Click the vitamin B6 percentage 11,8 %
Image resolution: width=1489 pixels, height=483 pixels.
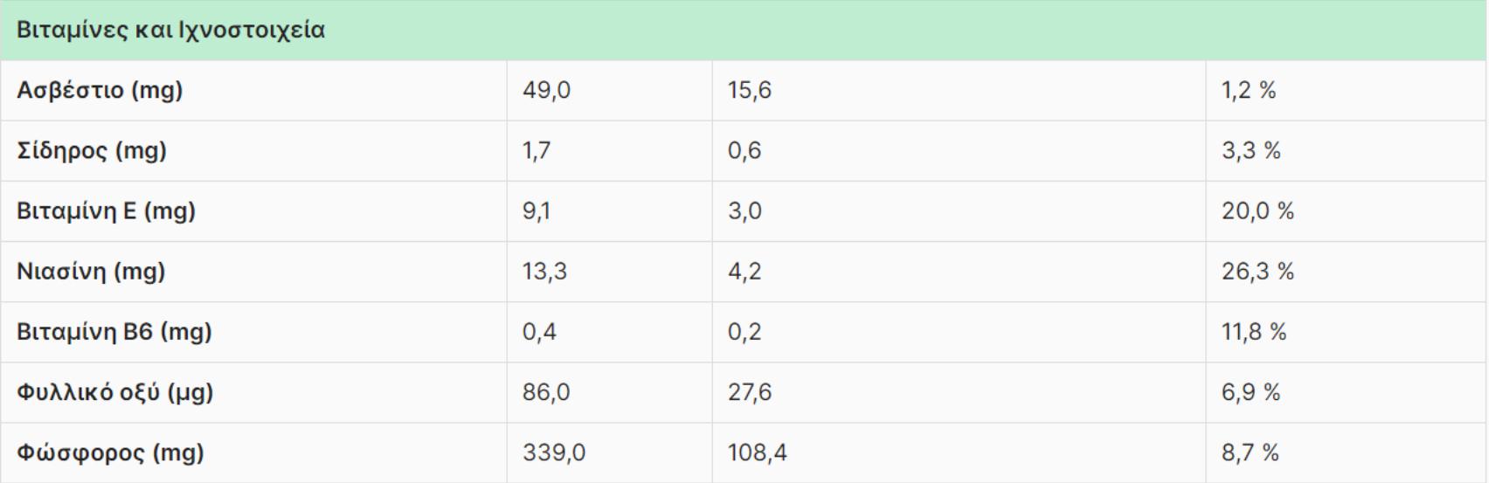(1254, 332)
